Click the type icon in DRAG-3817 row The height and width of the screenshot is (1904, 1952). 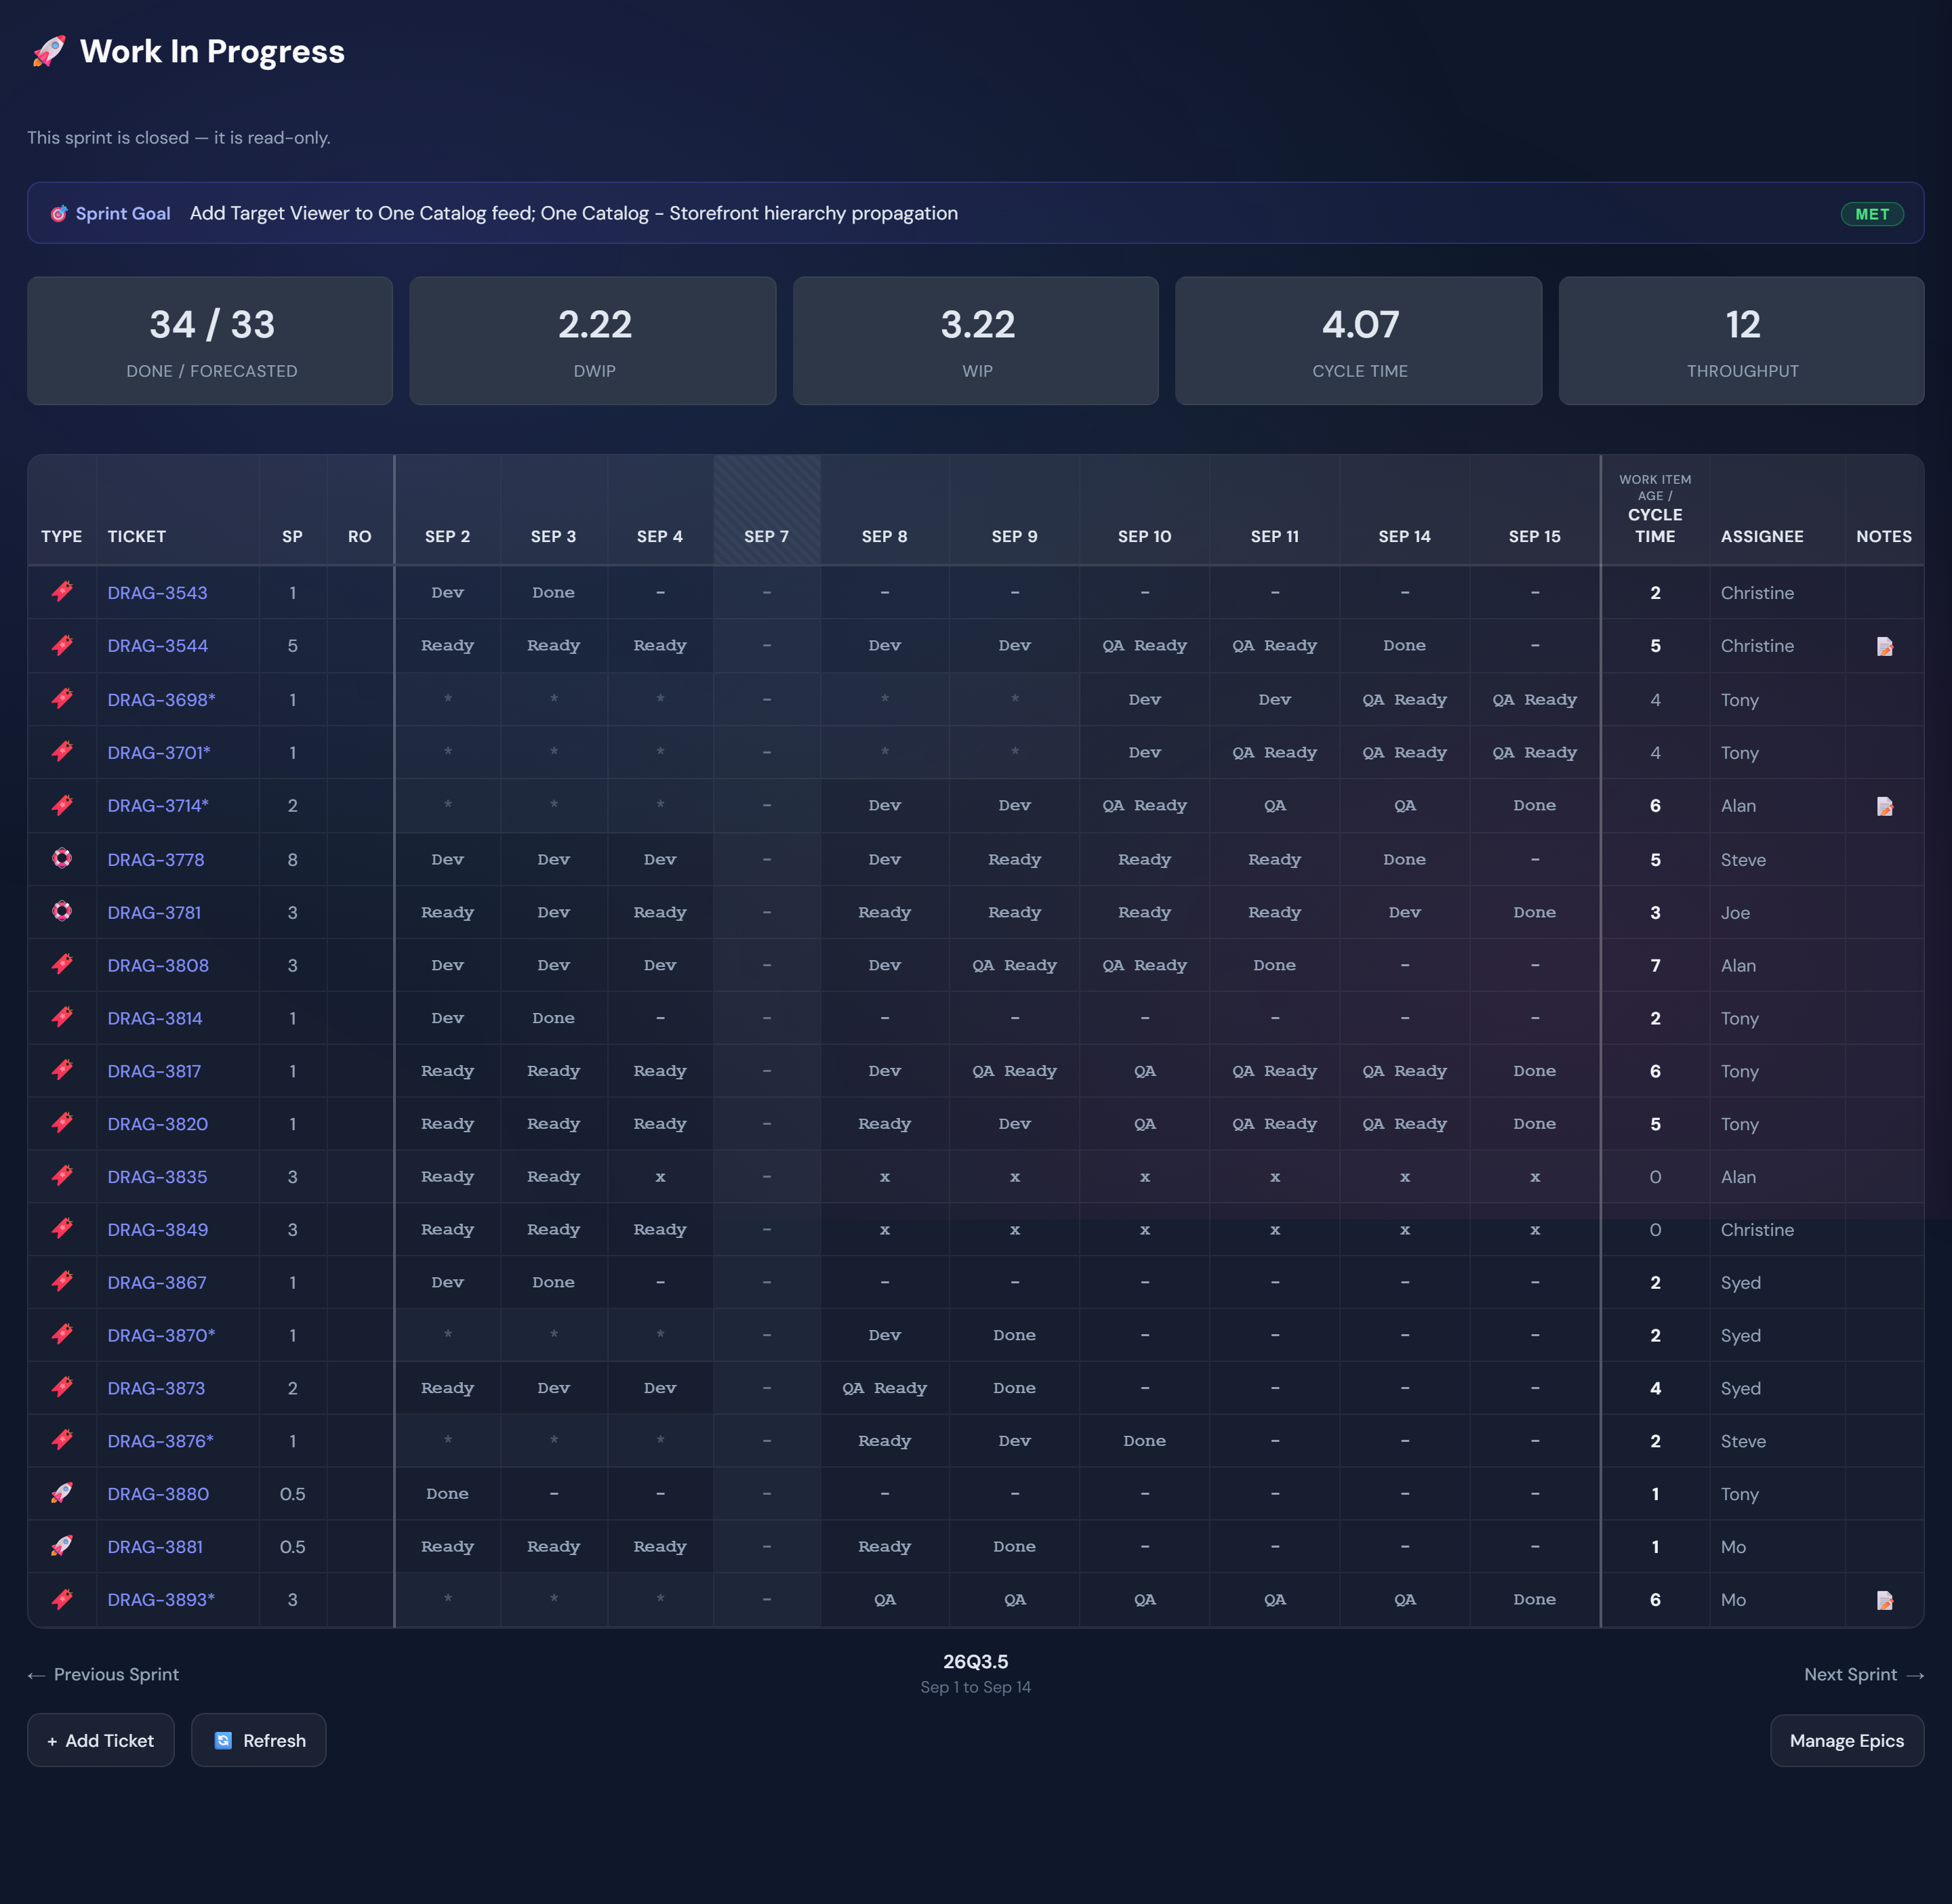click(x=62, y=1070)
